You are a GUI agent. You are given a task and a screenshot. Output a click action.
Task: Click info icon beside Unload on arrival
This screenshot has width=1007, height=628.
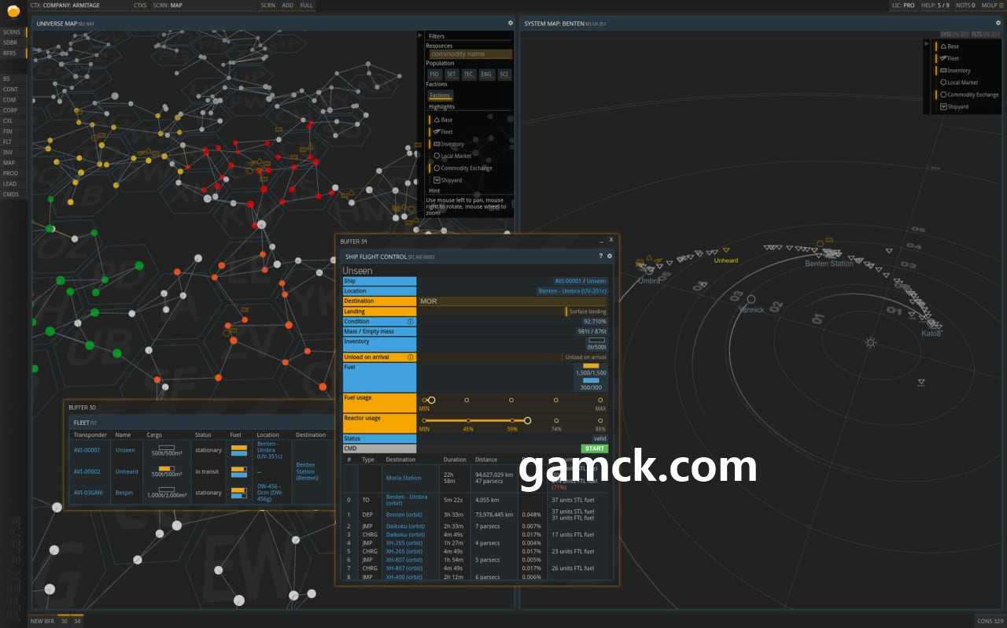point(410,357)
